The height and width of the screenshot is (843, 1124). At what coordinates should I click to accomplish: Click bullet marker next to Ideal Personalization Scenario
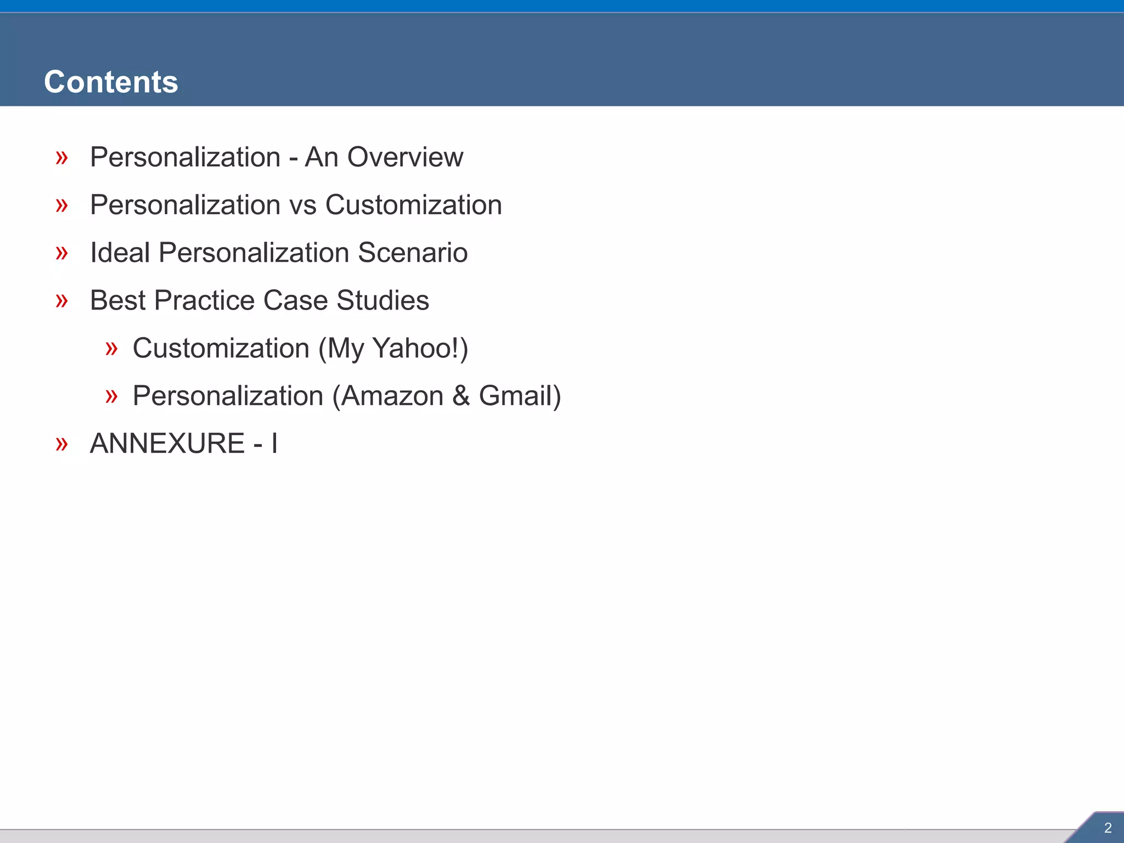click(x=62, y=254)
